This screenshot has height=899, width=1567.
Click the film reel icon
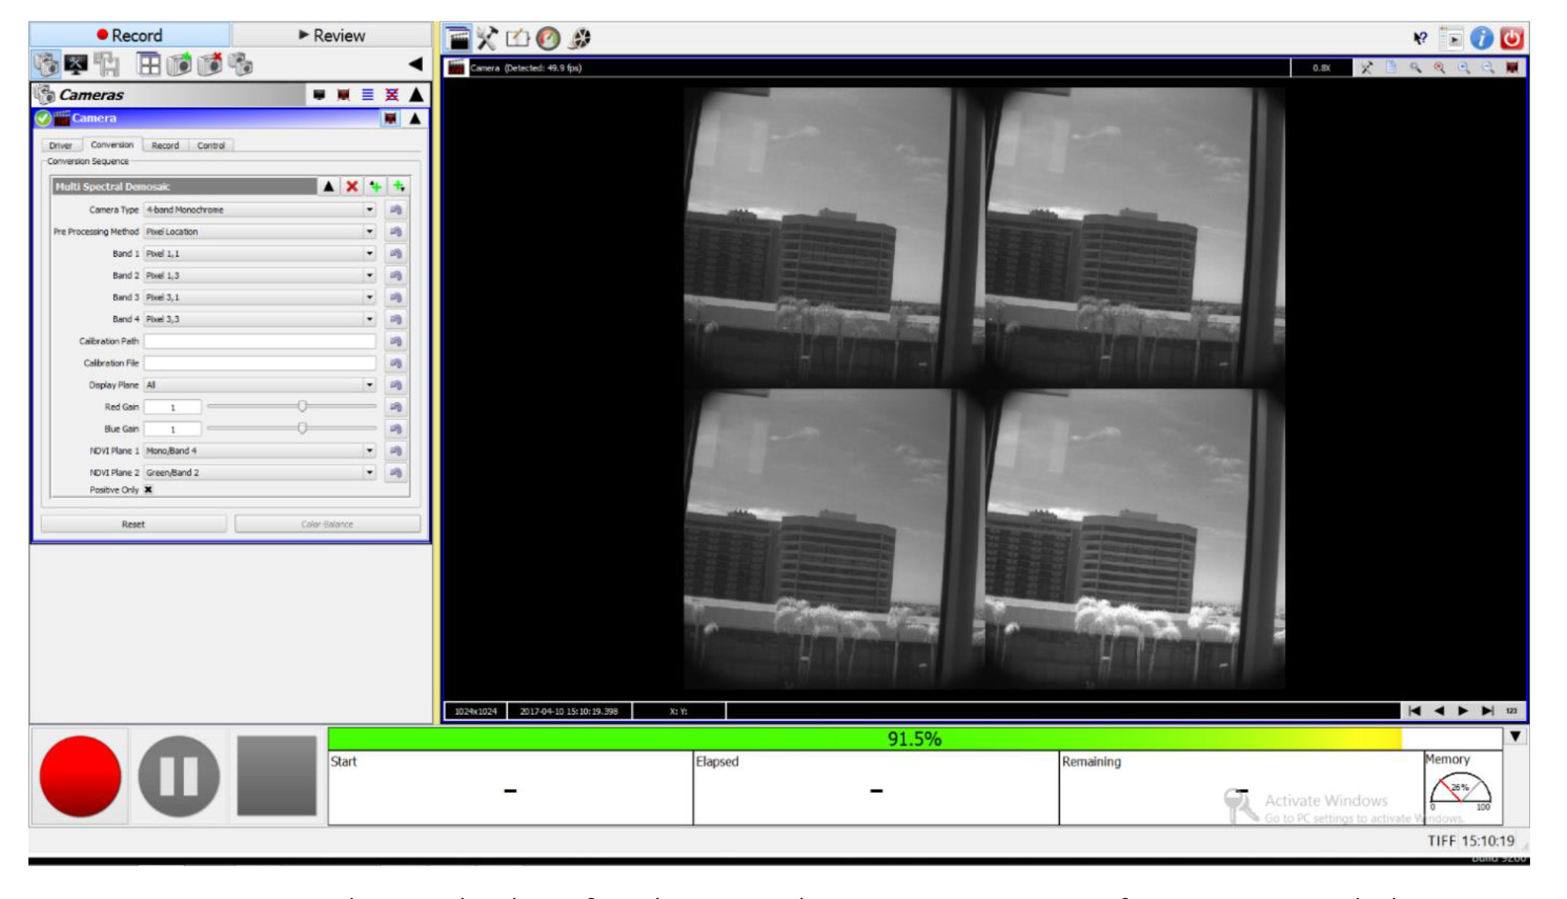coord(580,38)
